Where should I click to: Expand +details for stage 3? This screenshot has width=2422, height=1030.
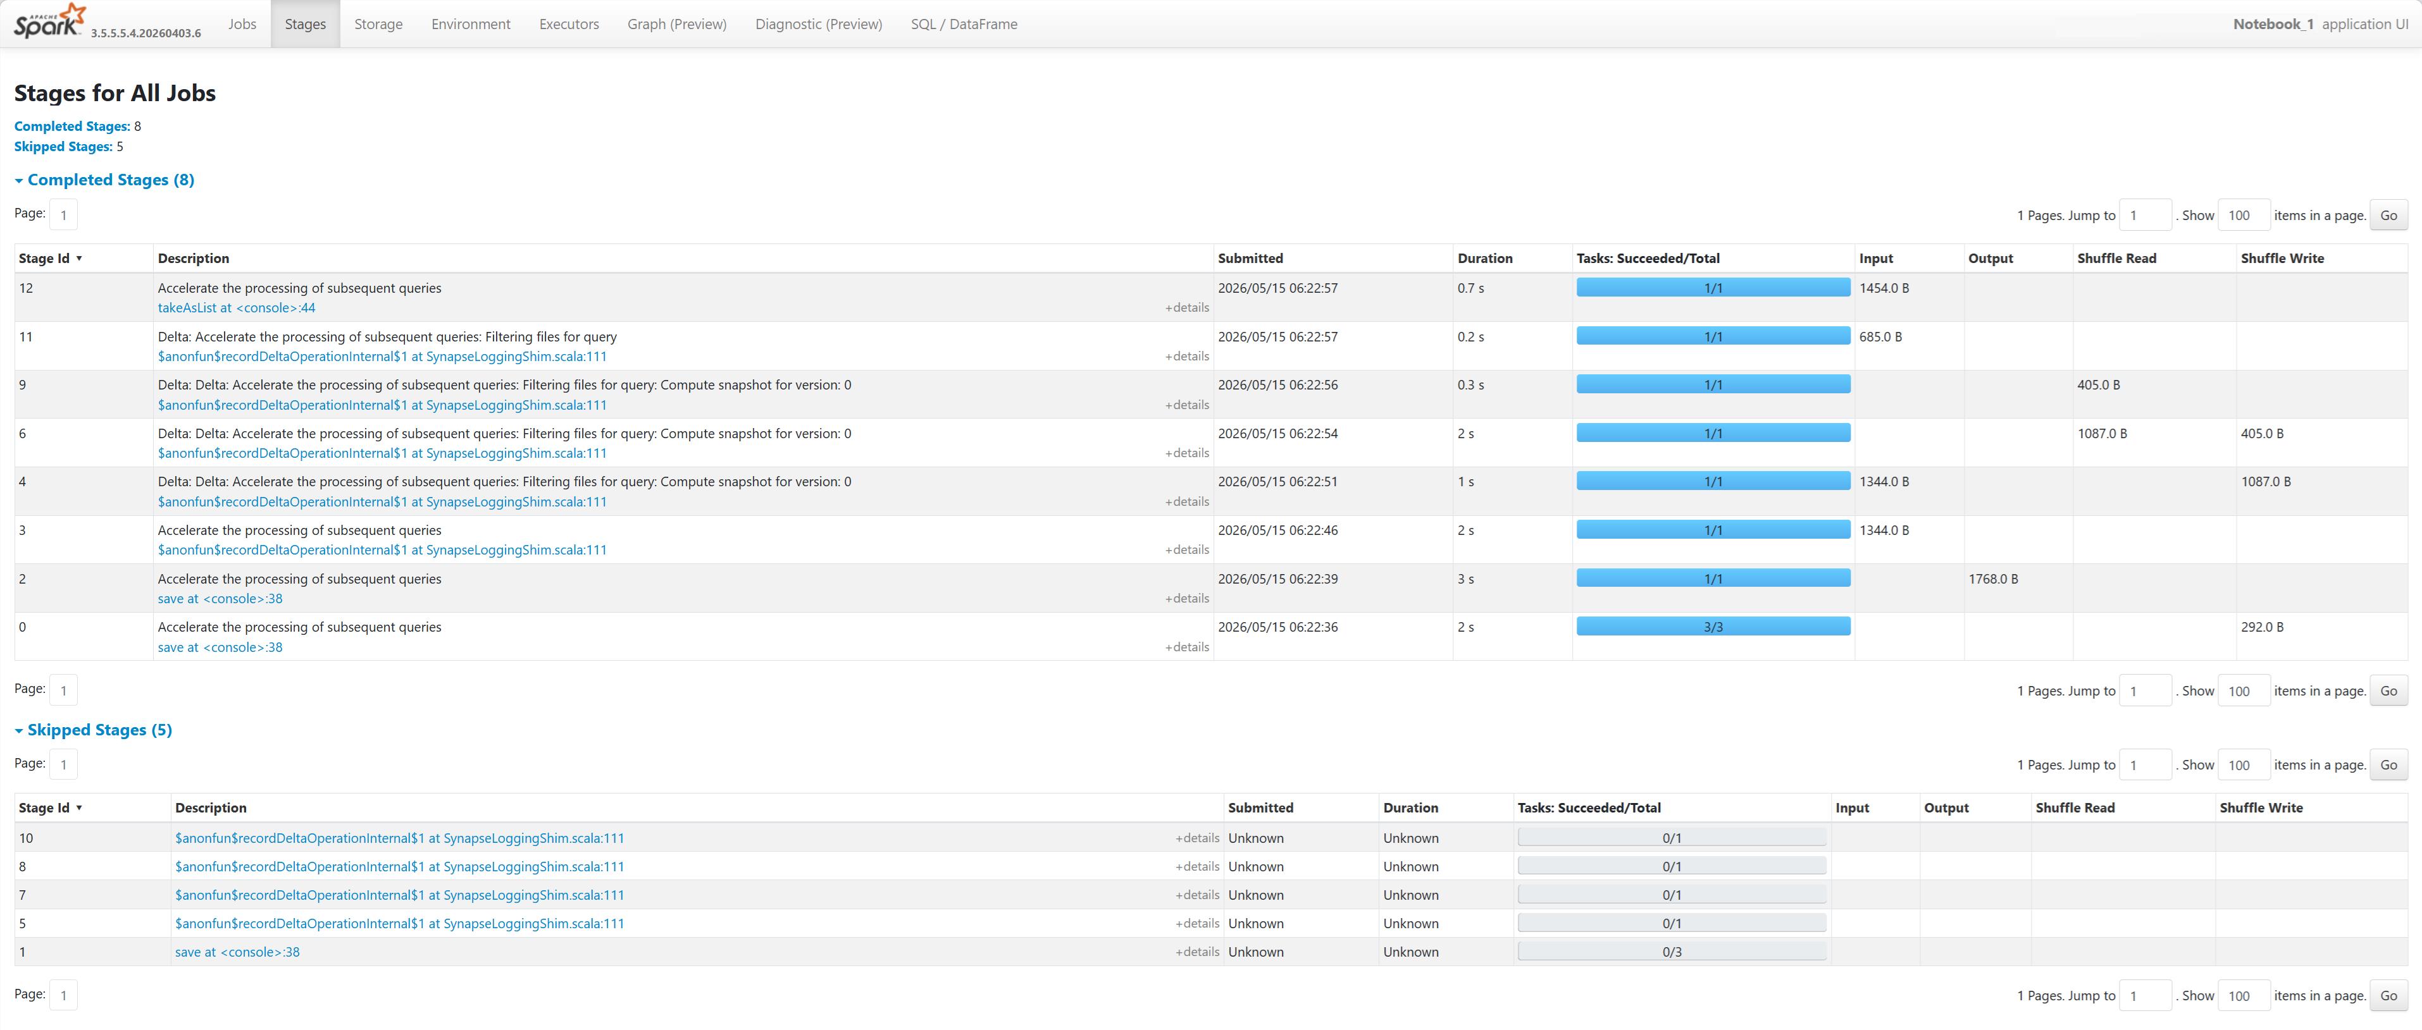tap(1186, 551)
